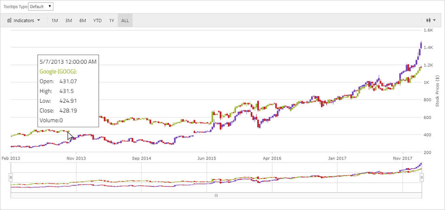Click the candlestick chart type icon
Screen dimensions: 445x210
pos(428,20)
